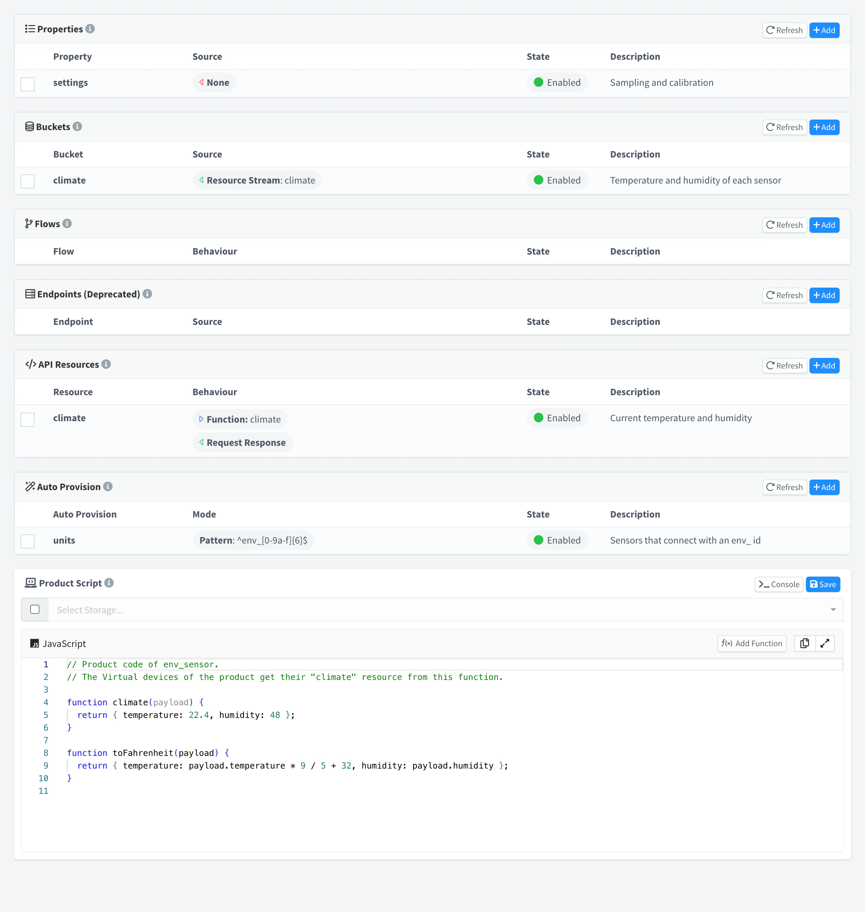The height and width of the screenshot is (912, 865).
Task: Click the Product Script info icon
Action: coord(109,583)
